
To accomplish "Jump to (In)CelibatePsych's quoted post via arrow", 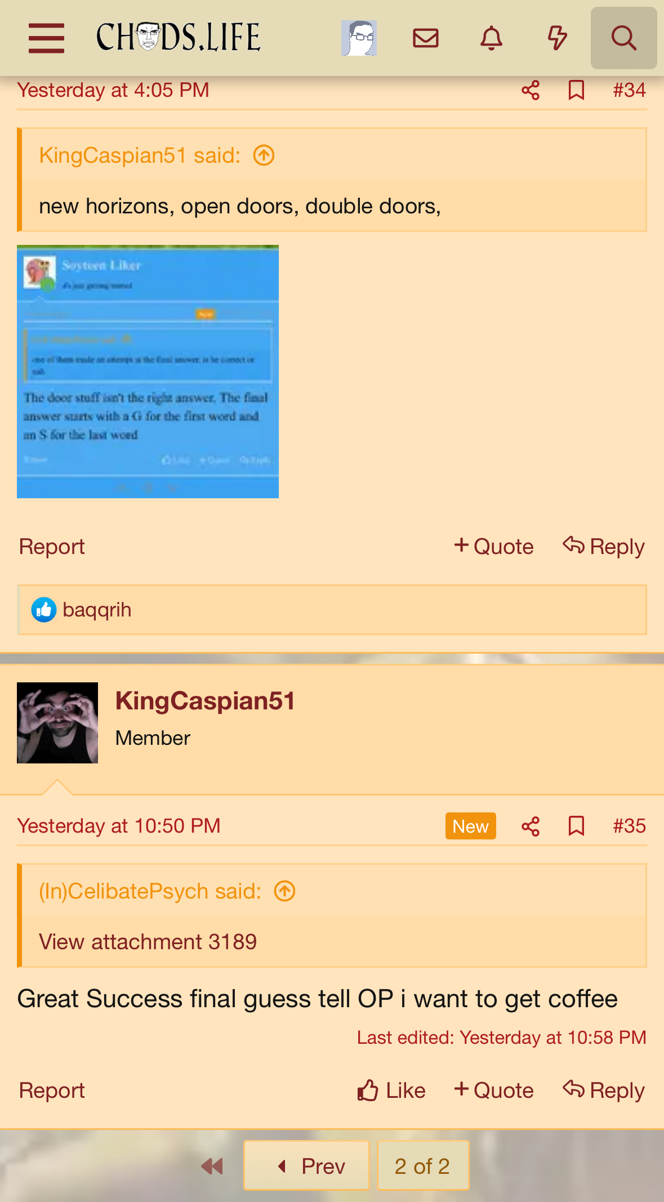I will pos(284,891).
